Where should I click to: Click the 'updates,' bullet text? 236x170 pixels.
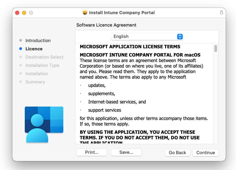point(97,86)
